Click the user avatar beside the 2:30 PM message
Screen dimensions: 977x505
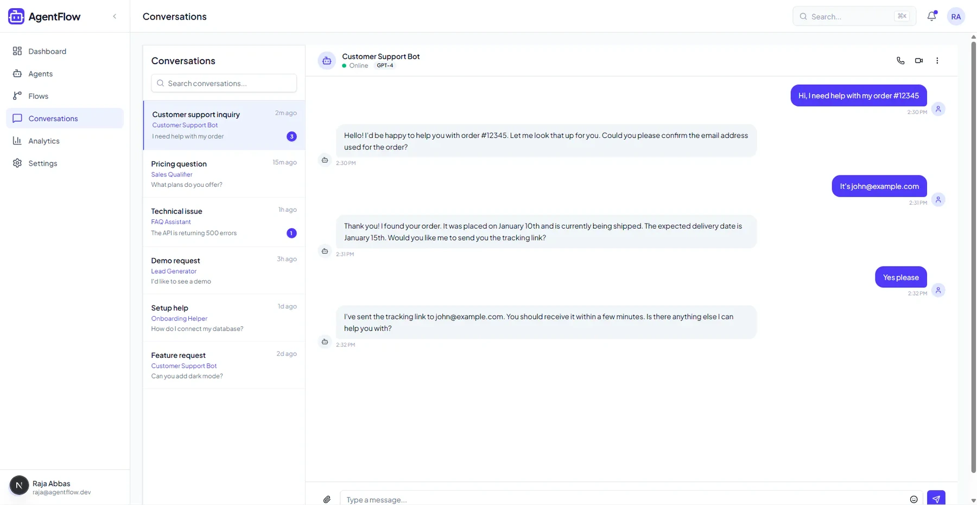pos(938,109)
